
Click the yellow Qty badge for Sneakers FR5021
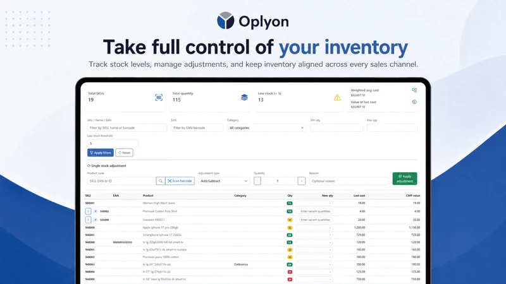pyautogui.click(x=290, y=220)
